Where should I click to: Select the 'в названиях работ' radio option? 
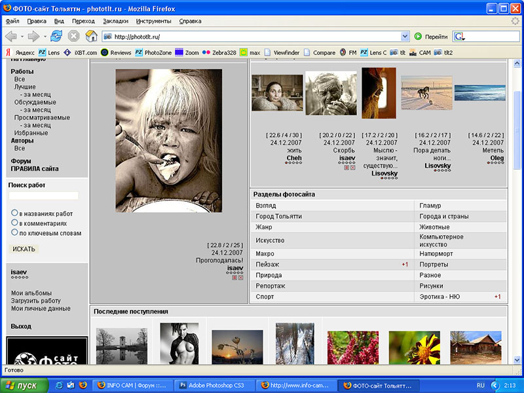pos(14,213)
